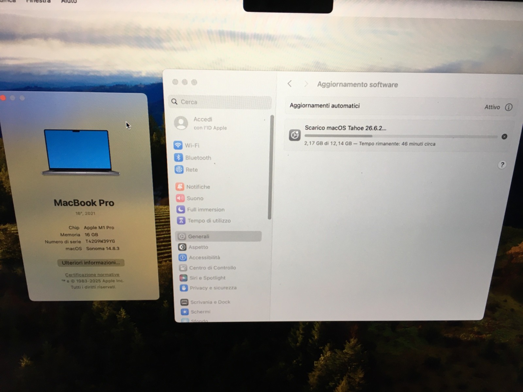Click the serial number T42G9W39YG

[x=100, y=241]
